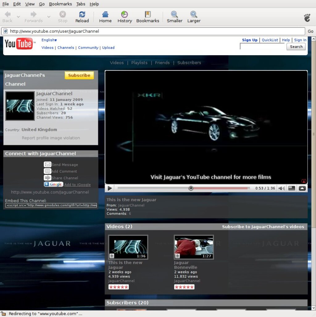Follow the Sign Up link
316x317 pixels.
coord(249,40)
